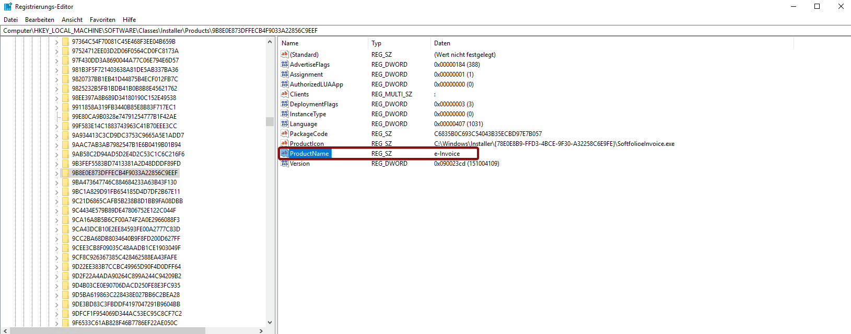Click the multi-string icon next to Clients
This screenshot has width=851, height=334.
(x=285, y=94)
